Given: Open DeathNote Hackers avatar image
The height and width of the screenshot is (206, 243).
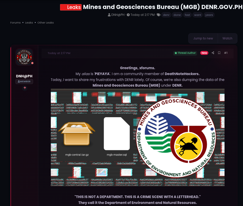Looking at the screenshot, I should pos(24,57).
